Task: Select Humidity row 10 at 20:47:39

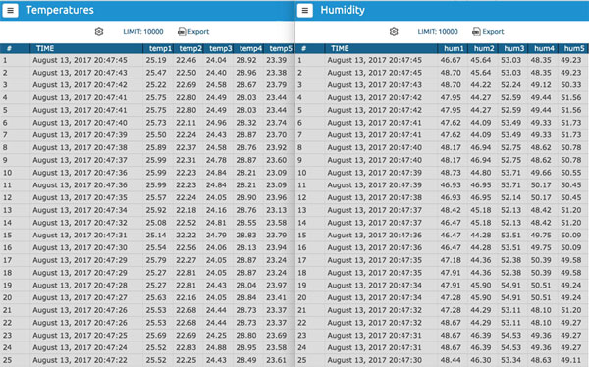Action: [x=442, y=173]
